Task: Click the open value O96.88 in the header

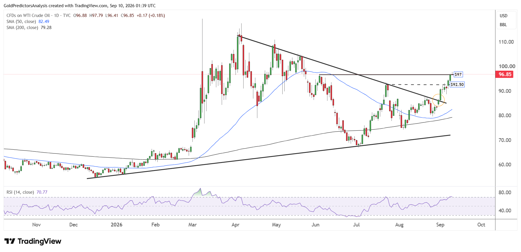Action: [80, 16]
